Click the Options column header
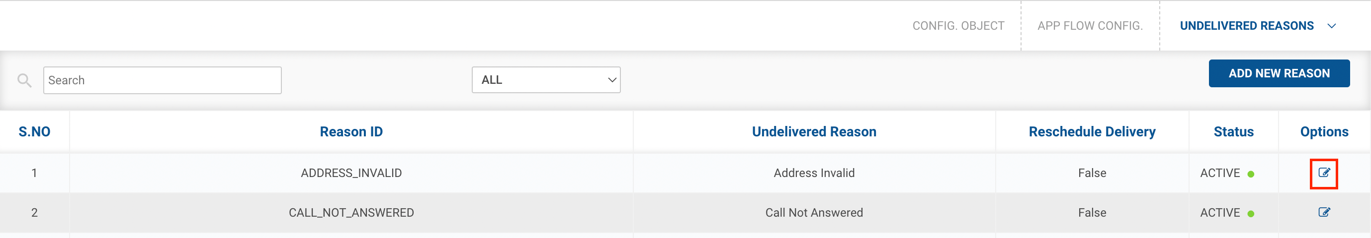The height and width of the screenshot is (238, 1371). pyautogui.click(x=1324, y=132)
